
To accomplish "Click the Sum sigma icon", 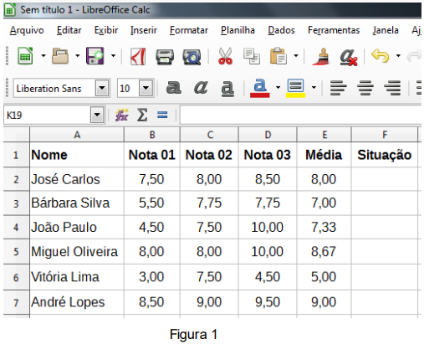I will click(142, 115).
